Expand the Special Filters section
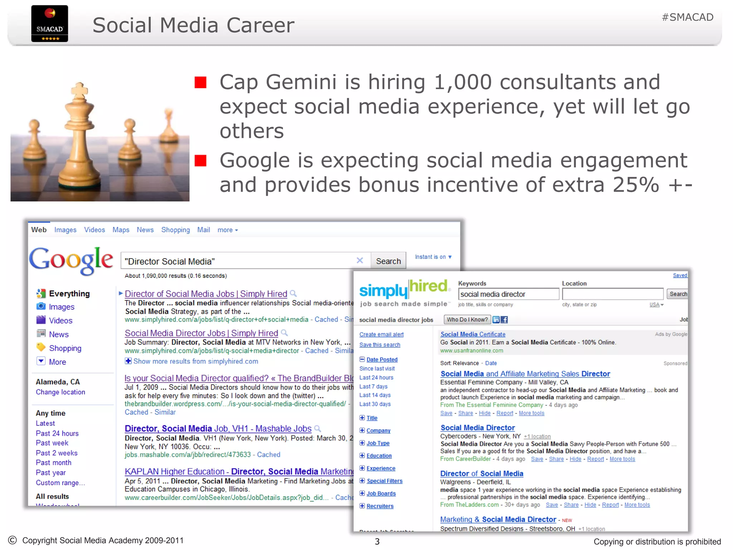 [x=362, y=481]
